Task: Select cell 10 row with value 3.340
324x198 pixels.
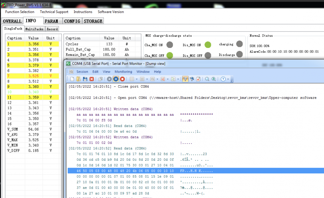Action: point(33,92)
